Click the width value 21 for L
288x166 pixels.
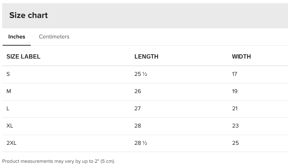[x=235, y=109]
